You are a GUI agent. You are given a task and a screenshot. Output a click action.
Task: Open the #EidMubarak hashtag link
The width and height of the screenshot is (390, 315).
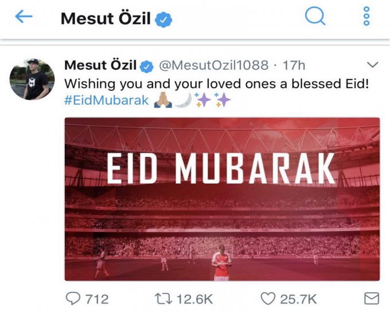click(x=107, y=100)
